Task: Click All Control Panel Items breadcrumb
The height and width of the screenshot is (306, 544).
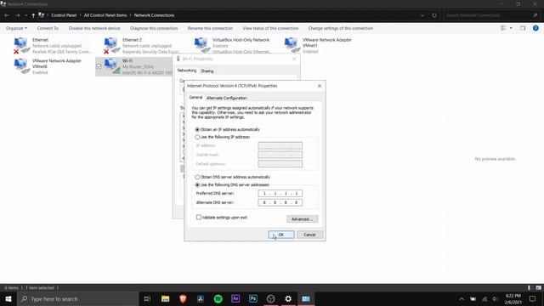Action: (x=105, y=15)
